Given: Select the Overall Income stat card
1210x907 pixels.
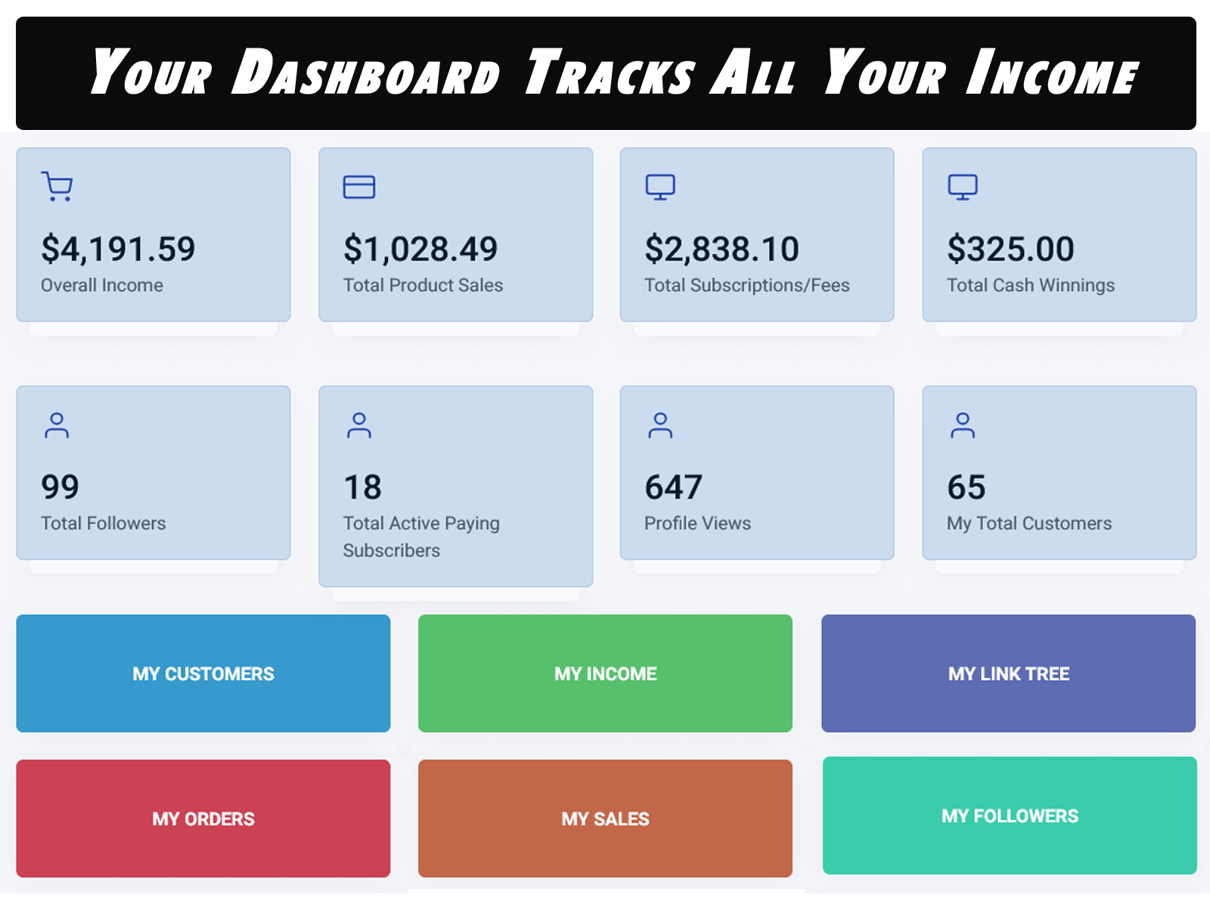Looking at the screenshot, I should [153, 236].
